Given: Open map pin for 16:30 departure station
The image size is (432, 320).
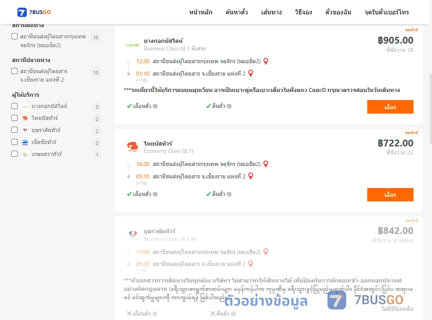Looking at the screenshot, I should [x=266, y=164].
